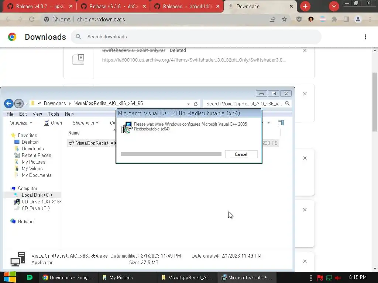Open the View menu in Explorer
The image size is (378, 283).
click(x=37, y=114)
